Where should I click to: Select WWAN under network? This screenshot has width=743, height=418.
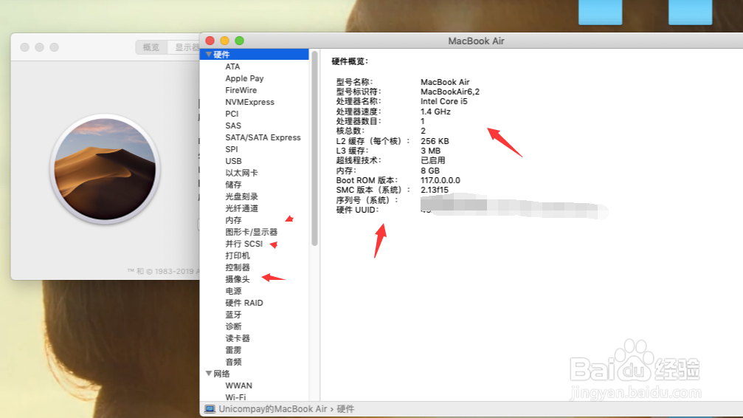239,386
